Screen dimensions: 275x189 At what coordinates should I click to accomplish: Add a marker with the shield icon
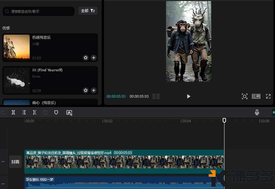[x=56, y=112]
